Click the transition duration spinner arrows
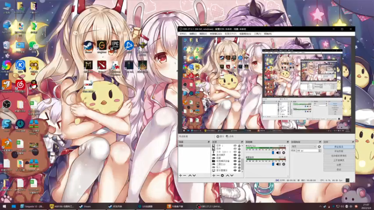 320,150
